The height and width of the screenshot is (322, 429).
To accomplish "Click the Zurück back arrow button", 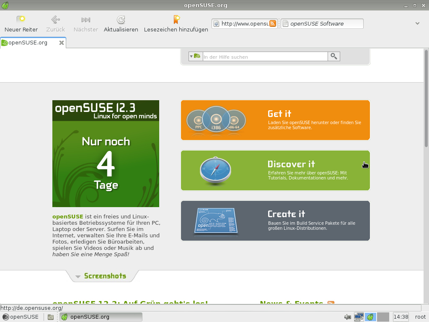I will click(56, 24).
